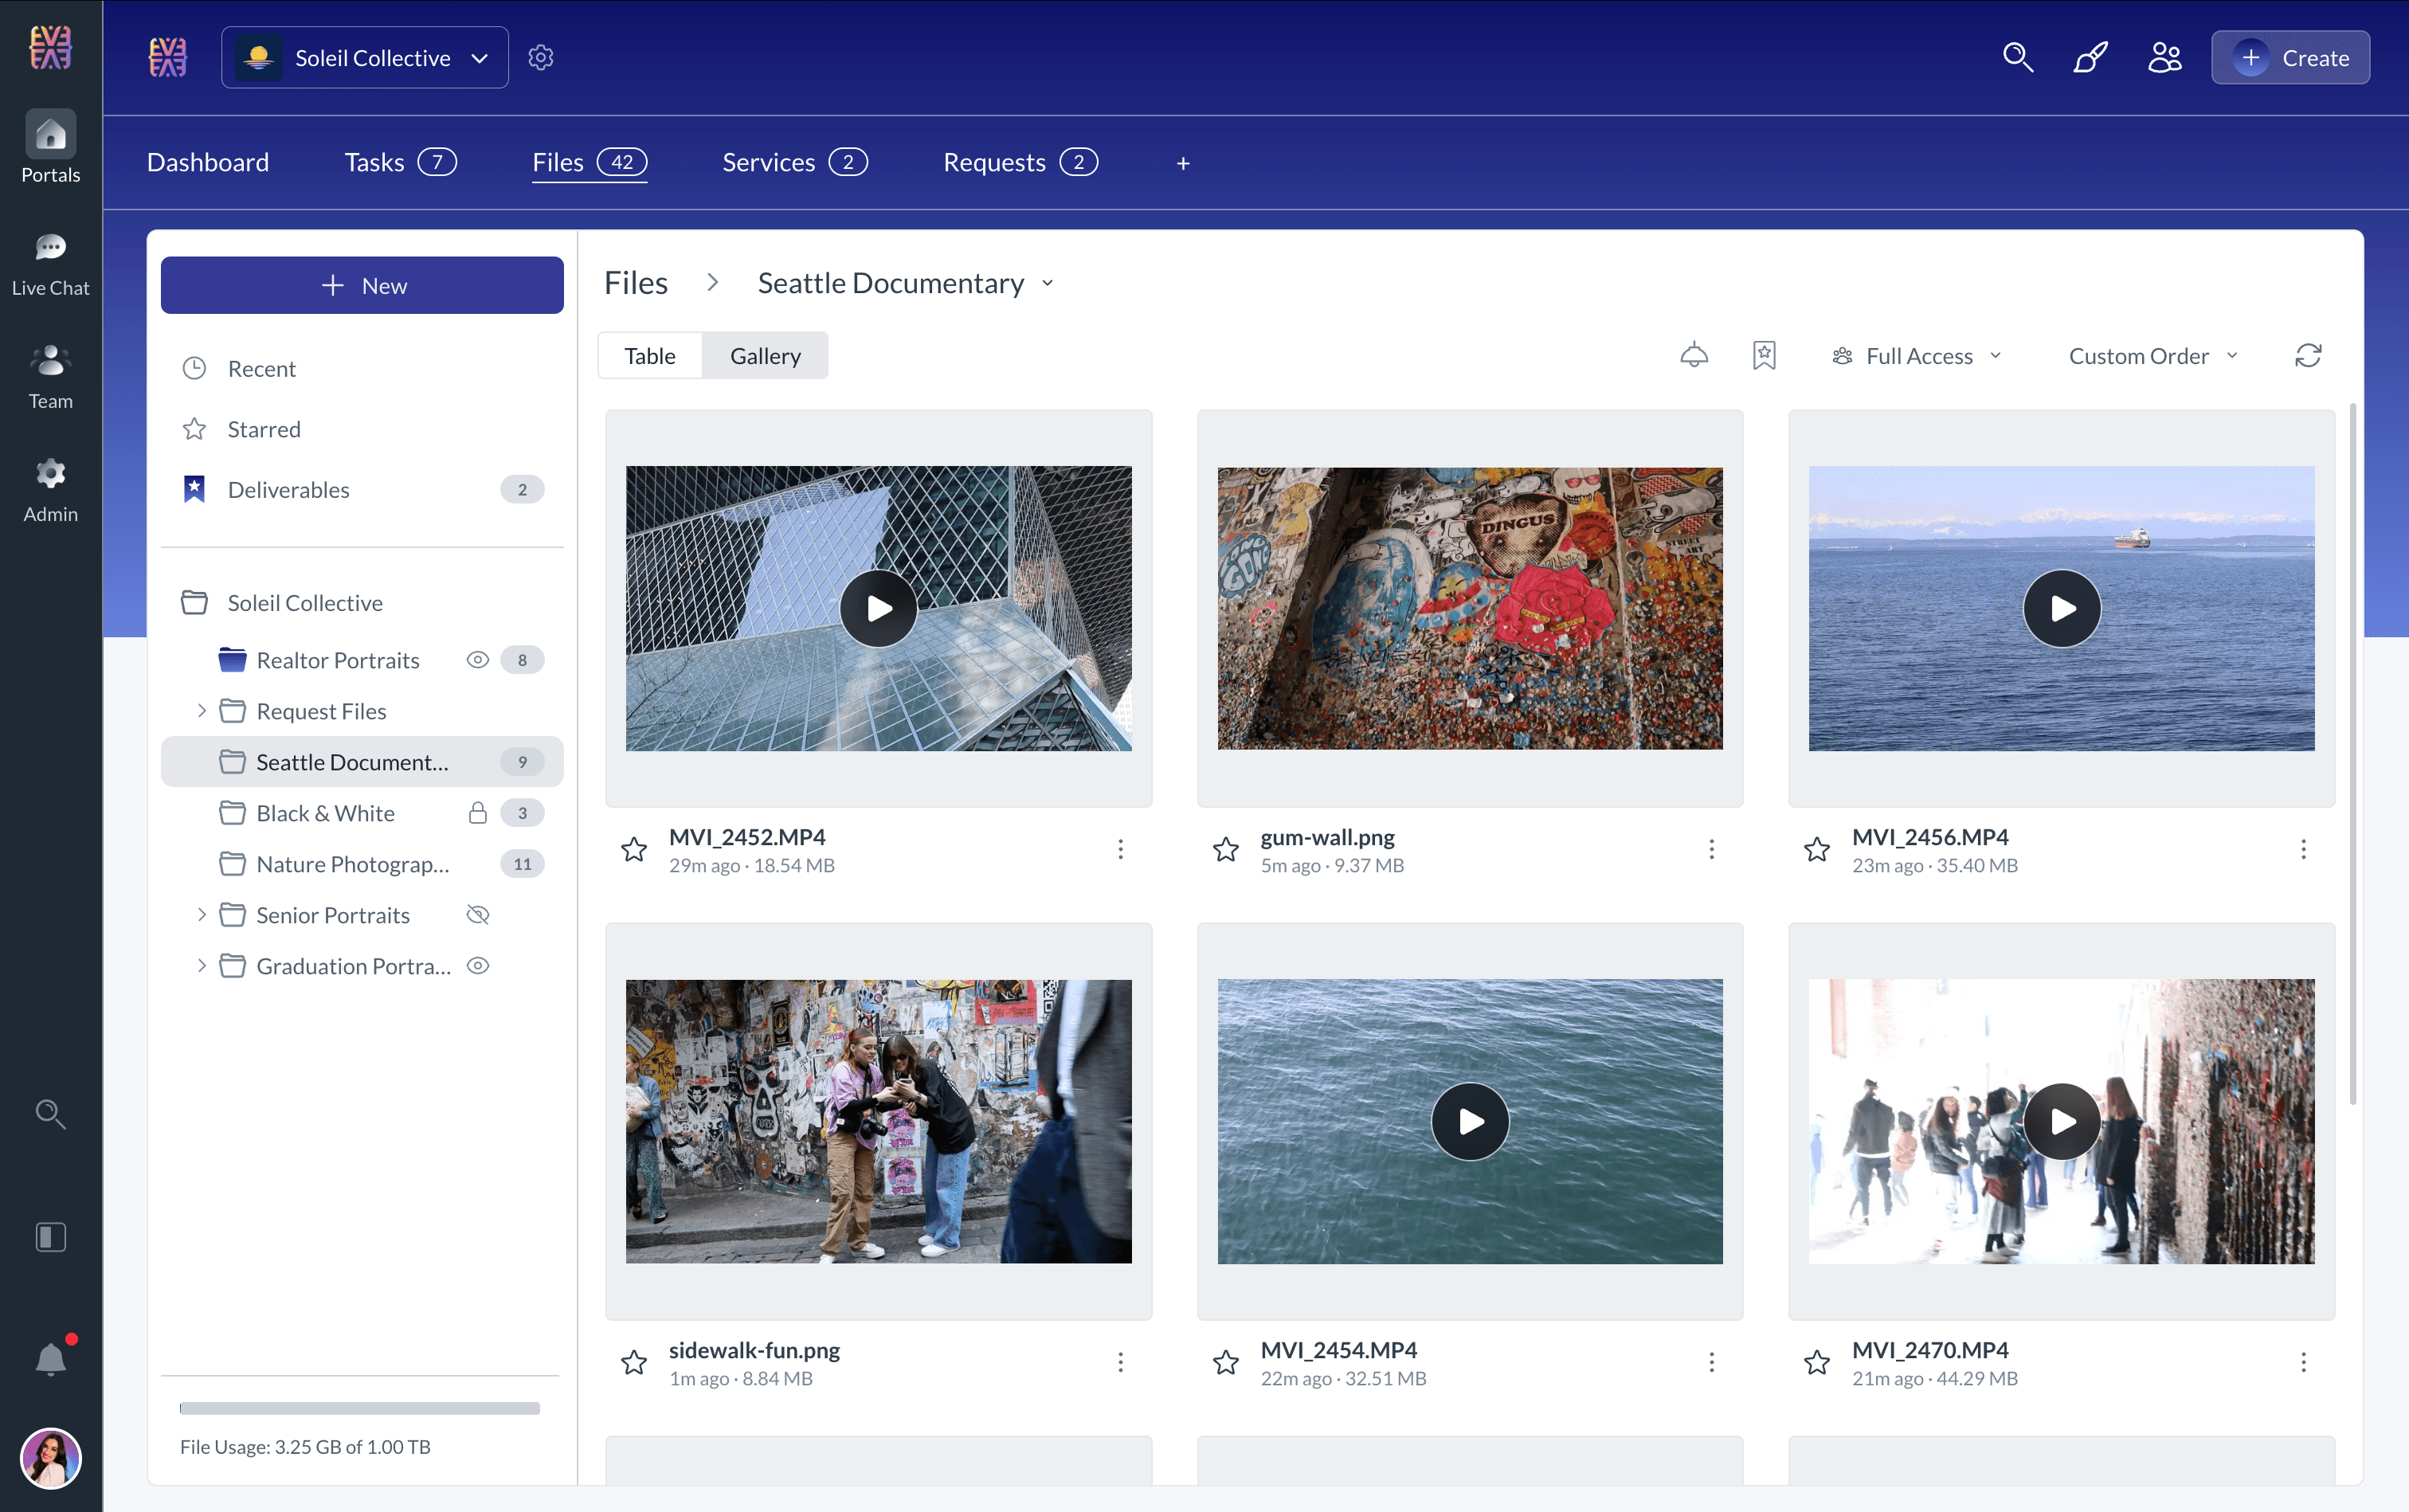The height and width of the screenshot is (1512, 2409).
Task: Add a new tab with plus button
Action: (1183, 163)
